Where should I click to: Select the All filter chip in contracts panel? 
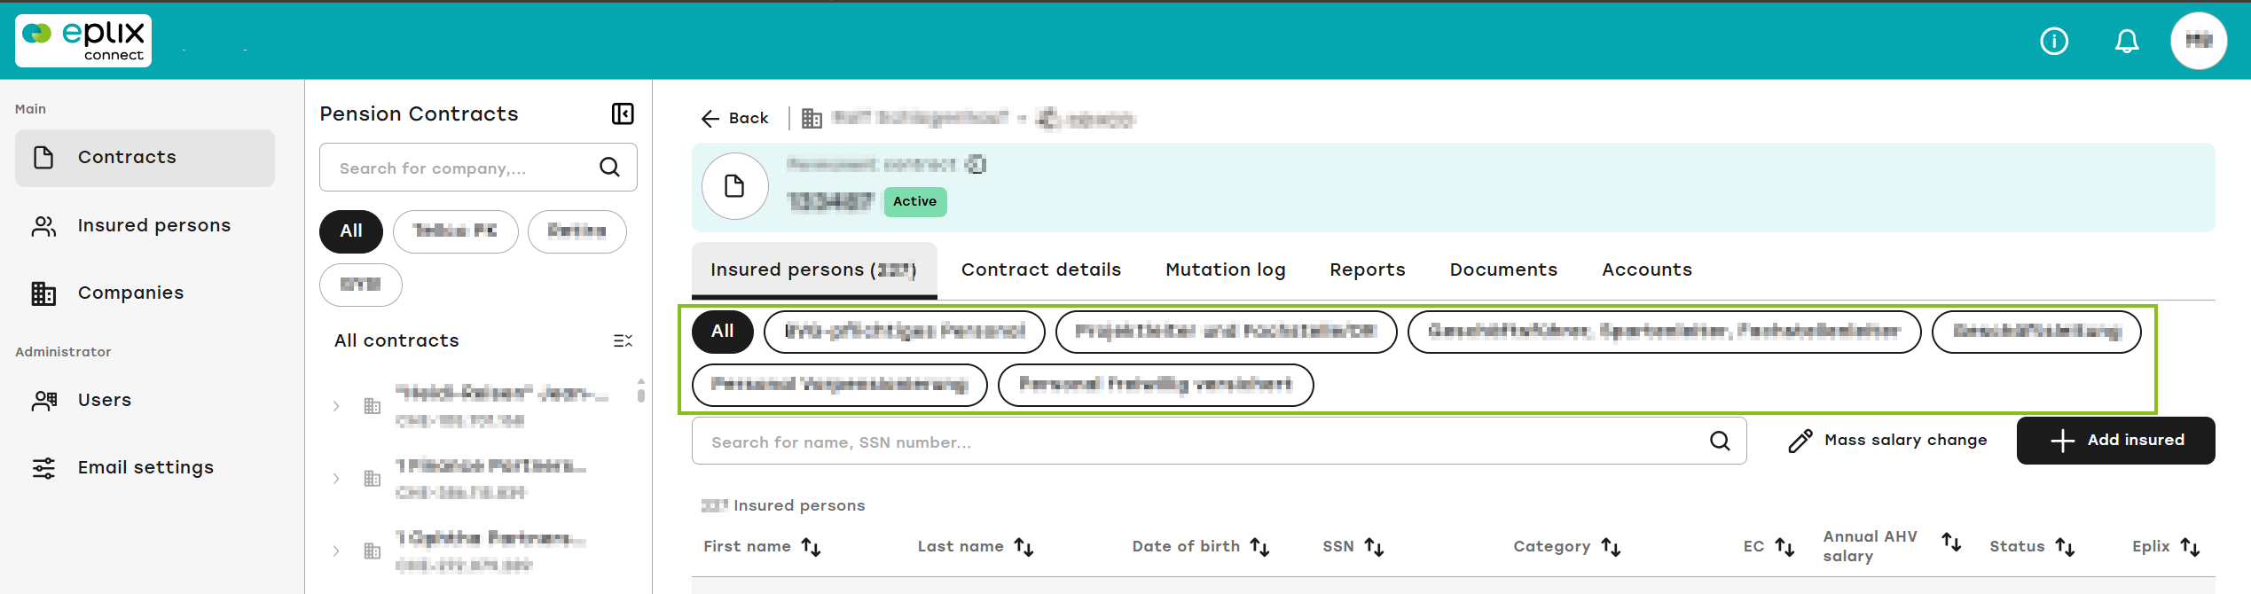click(x=351, y=231)
